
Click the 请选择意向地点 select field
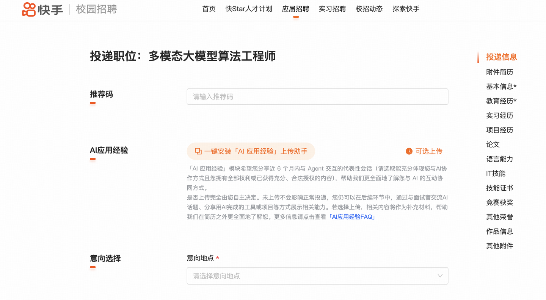tap(317, 276)
